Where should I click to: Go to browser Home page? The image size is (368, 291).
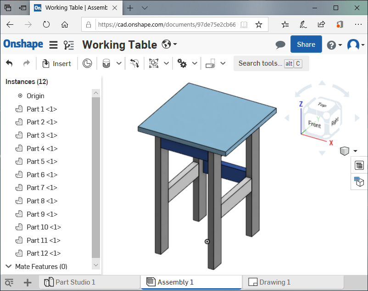pos(65,24)
